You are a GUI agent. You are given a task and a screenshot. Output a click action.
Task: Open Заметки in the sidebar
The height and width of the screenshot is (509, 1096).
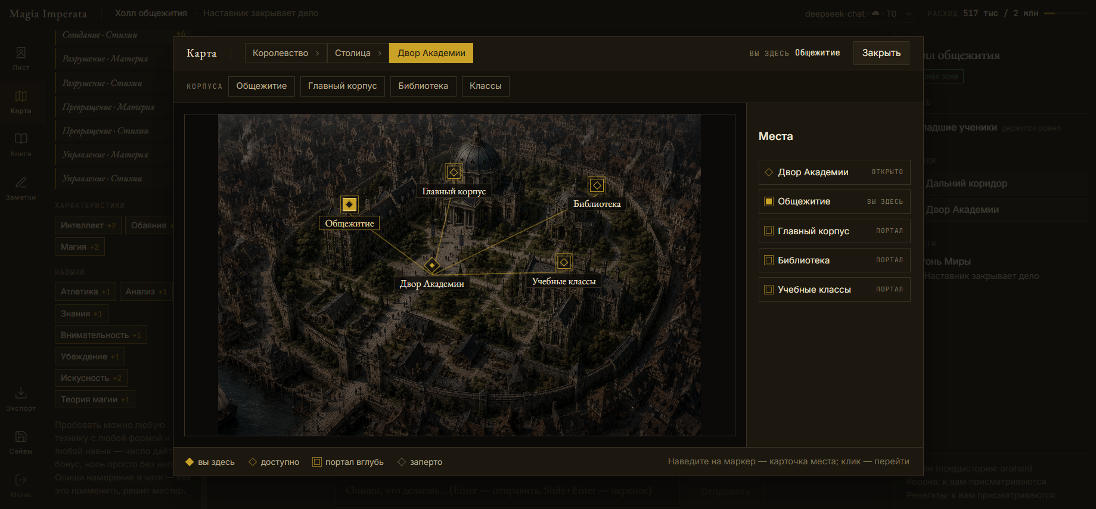(x=21, y=188)
